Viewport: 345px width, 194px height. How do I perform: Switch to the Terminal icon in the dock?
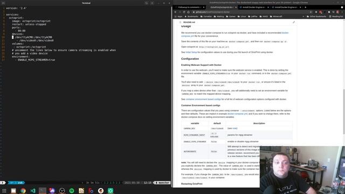(43, 191)
